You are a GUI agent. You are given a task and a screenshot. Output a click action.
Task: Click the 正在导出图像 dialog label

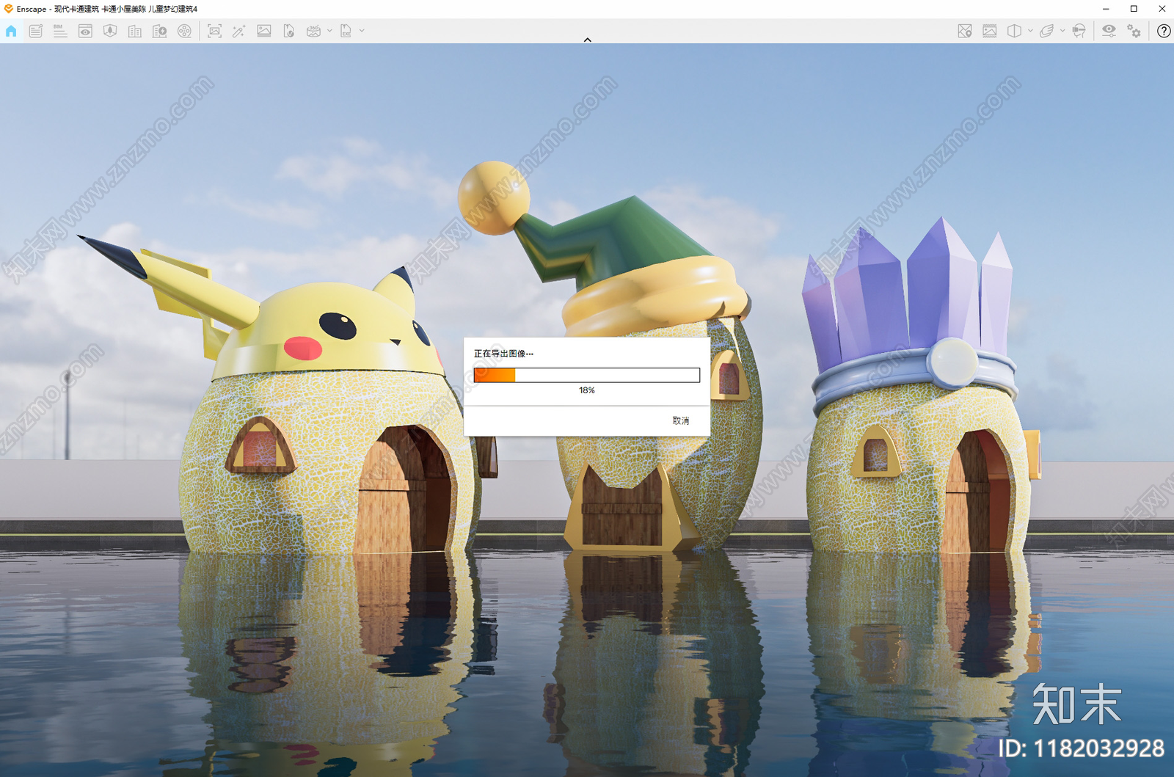(503, 354)
